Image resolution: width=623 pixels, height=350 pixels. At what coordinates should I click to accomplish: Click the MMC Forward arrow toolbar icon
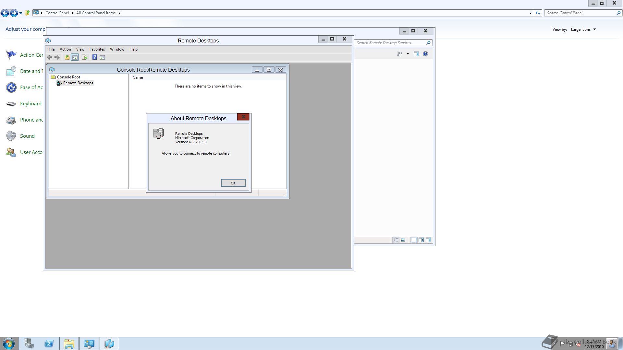[x=57, y=57]
